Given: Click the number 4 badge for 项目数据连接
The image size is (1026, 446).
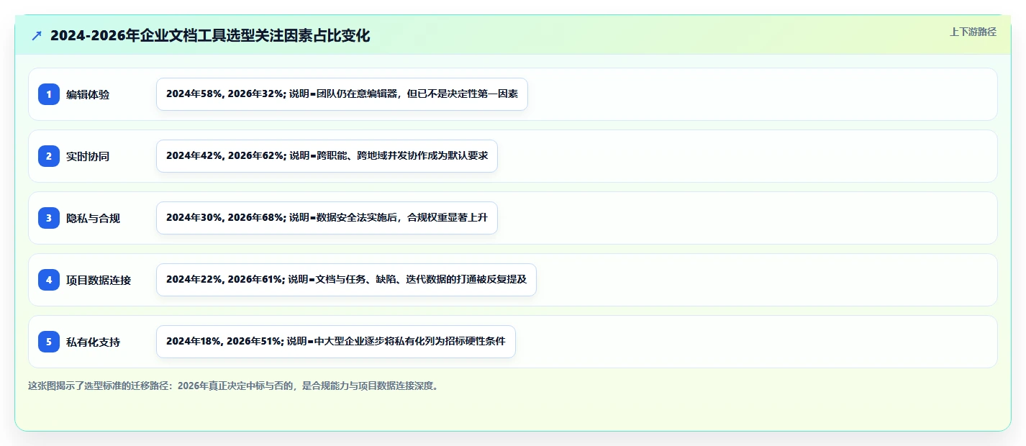Looking at the screenshot, I should coord(49,280).
